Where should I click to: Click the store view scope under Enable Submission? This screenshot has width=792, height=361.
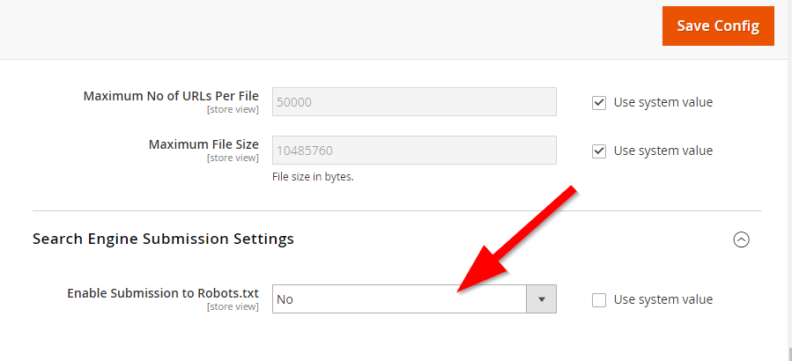[233, 306]
